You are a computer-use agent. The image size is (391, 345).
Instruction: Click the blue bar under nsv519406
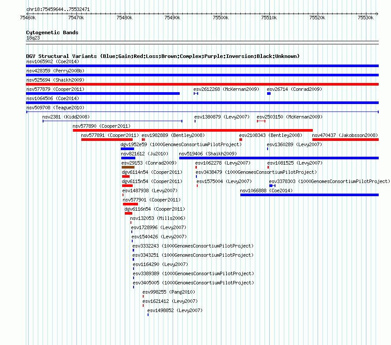pyautogui.click(x=279, y=158)
